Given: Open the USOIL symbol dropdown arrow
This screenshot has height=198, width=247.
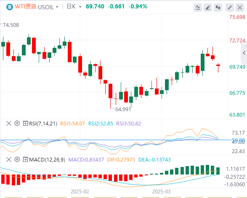Looking at the screenshot, I should (57, 7).
